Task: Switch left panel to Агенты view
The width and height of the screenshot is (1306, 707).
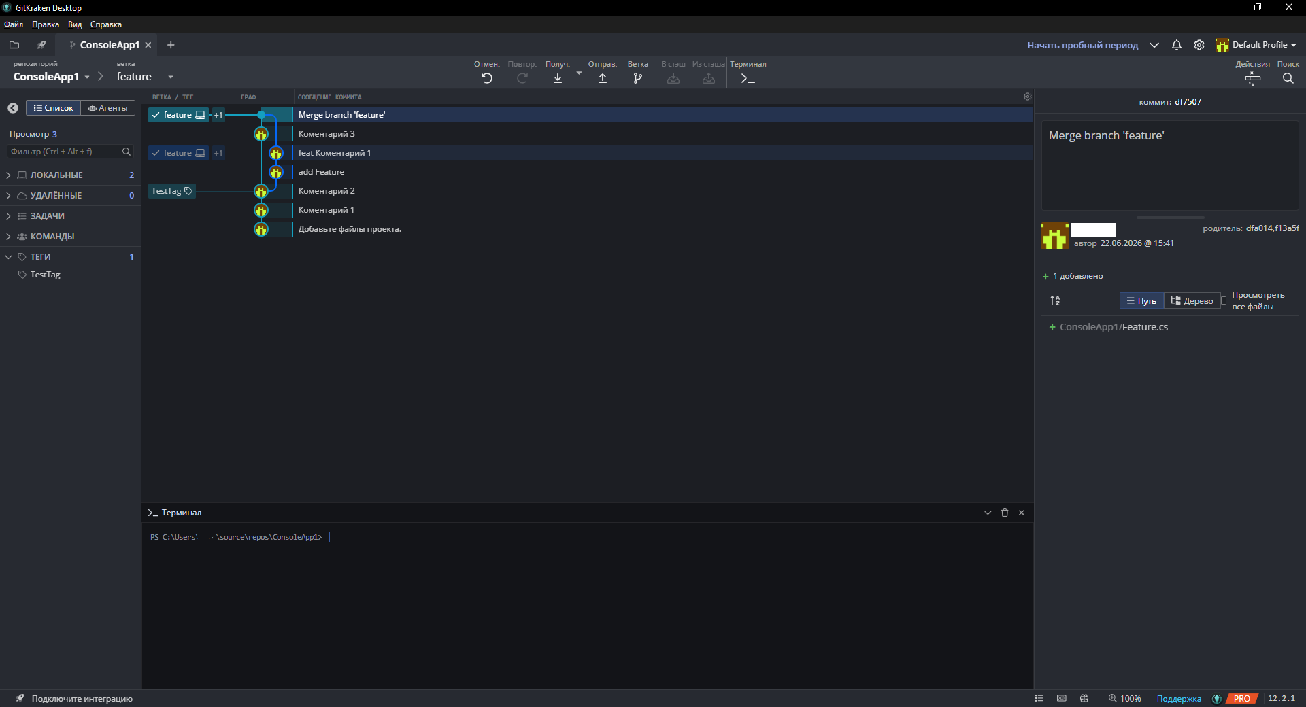Action: click(x=108, y=108)
